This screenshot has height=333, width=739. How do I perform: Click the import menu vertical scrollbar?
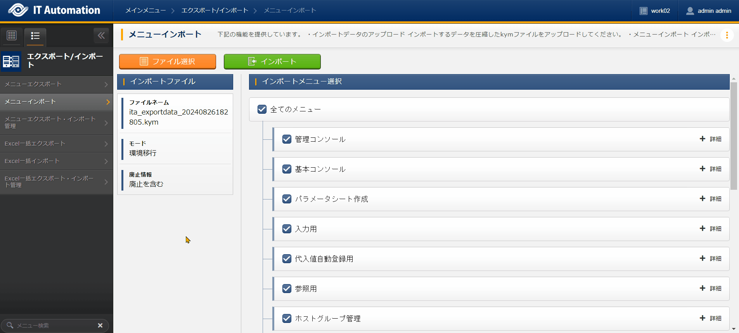[x=734, y=136]
